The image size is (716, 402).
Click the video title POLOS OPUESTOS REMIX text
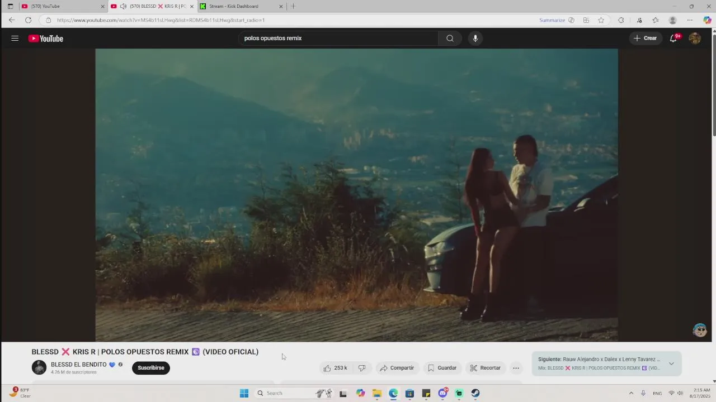(x=145, y=352)
